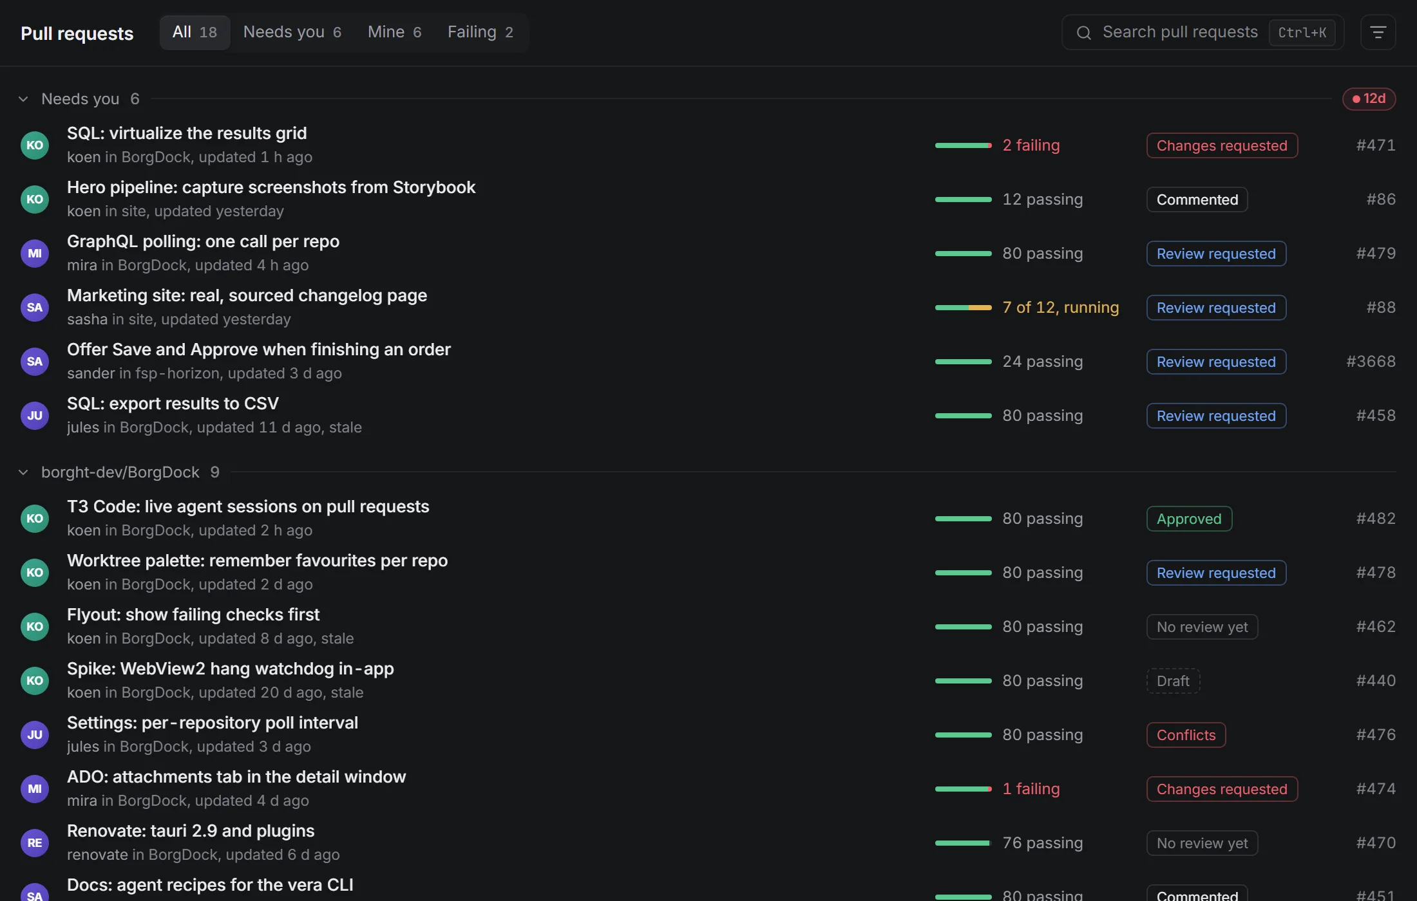The image size is (1417, 901).
Task: Click the MI avatar on ADO attachments row
Action: click(35, 789)
